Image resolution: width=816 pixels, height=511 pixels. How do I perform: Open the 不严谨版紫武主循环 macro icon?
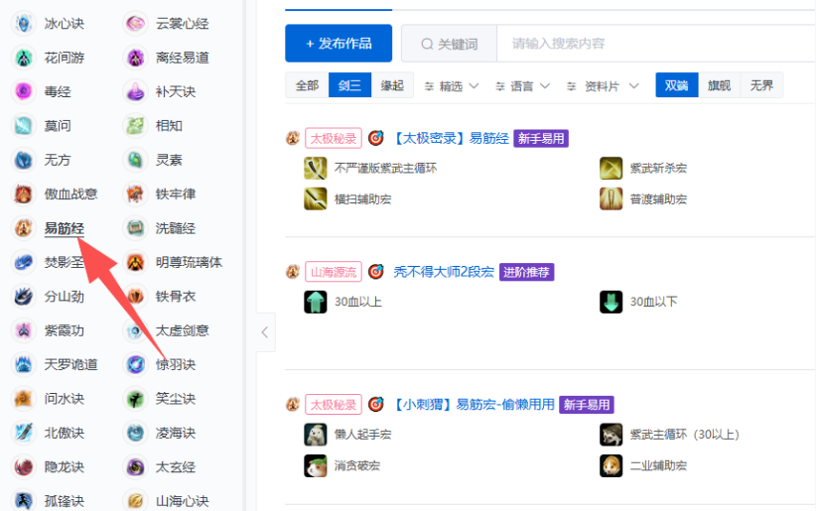coord(316,168)
